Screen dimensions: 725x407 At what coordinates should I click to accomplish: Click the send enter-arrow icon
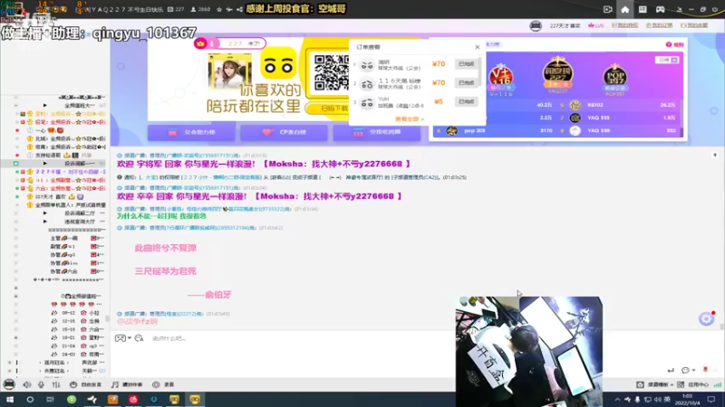coord(671,370)
